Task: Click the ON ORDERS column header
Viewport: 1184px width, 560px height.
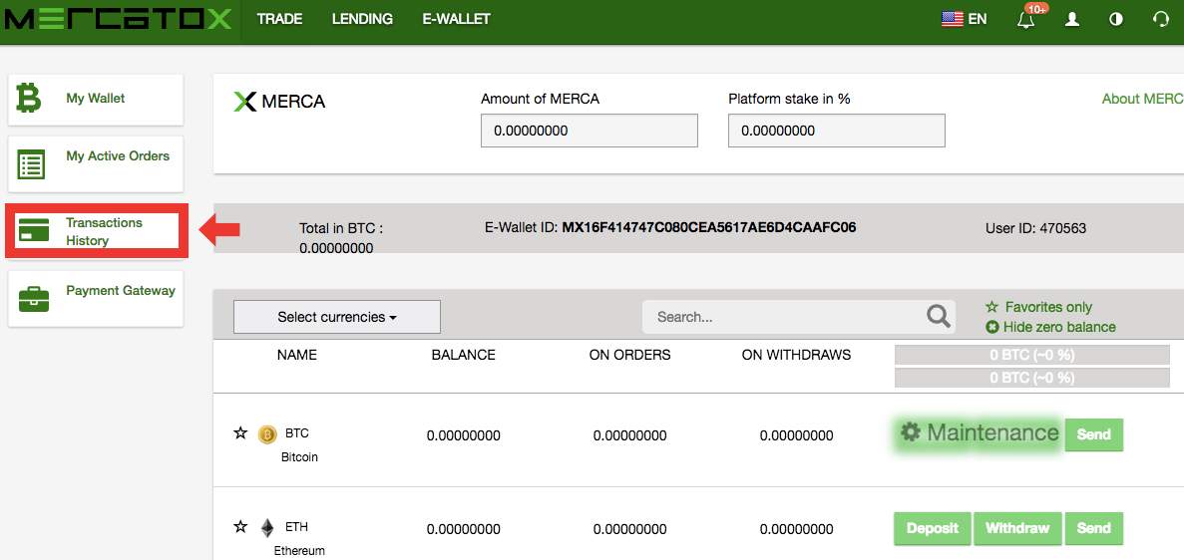Action: [629, 355]
